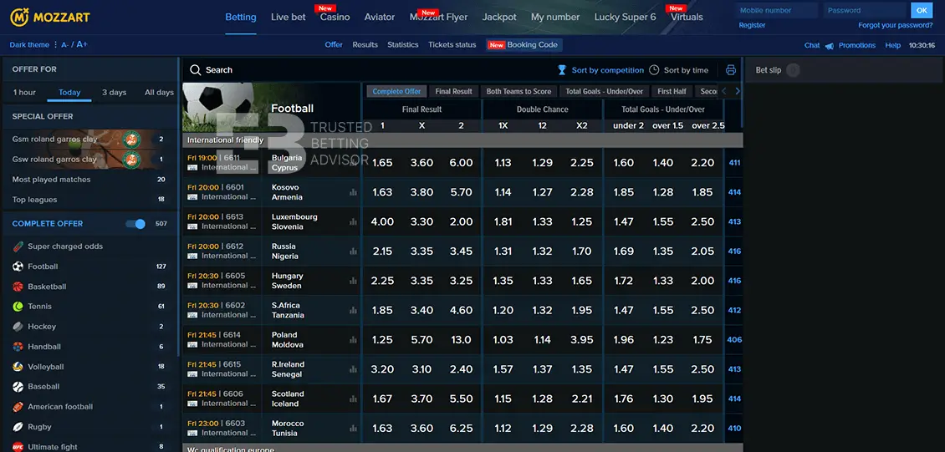Select 4.00 odds for Luxembourg win

[x=382, y=221]
